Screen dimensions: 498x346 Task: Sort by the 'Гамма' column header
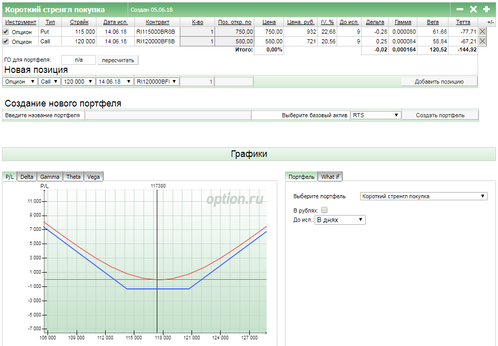coord(403,22)
